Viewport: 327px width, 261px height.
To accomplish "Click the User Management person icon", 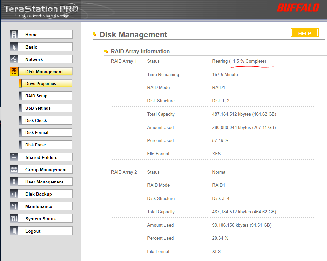I will [14, 182].
